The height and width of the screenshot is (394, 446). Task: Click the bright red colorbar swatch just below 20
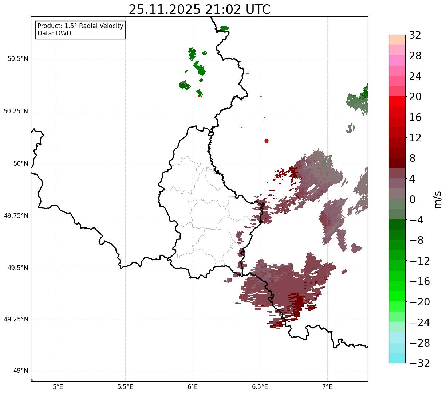tap(397, 101)
